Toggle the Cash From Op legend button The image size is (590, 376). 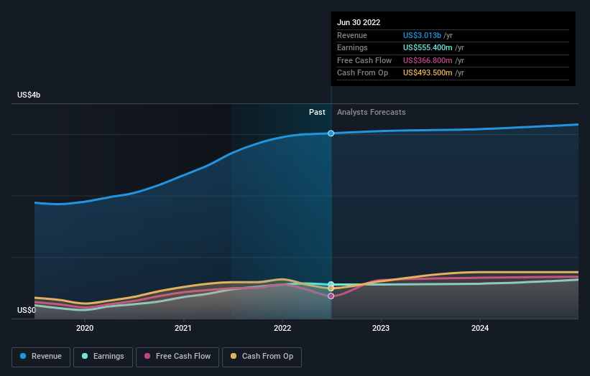[x=262, y=357]
